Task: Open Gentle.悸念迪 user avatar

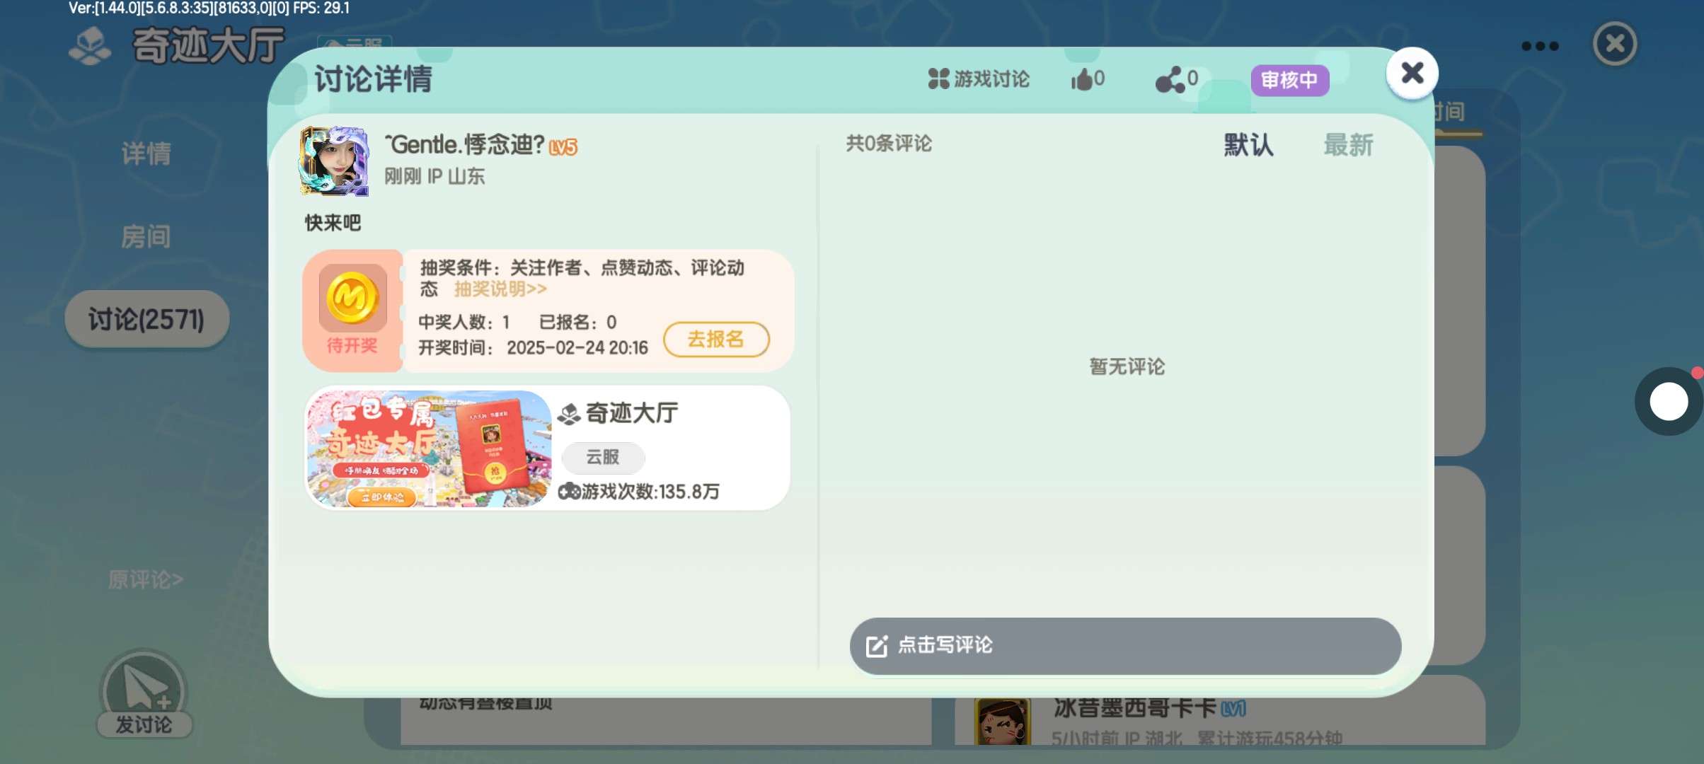Action: [334, 161]
